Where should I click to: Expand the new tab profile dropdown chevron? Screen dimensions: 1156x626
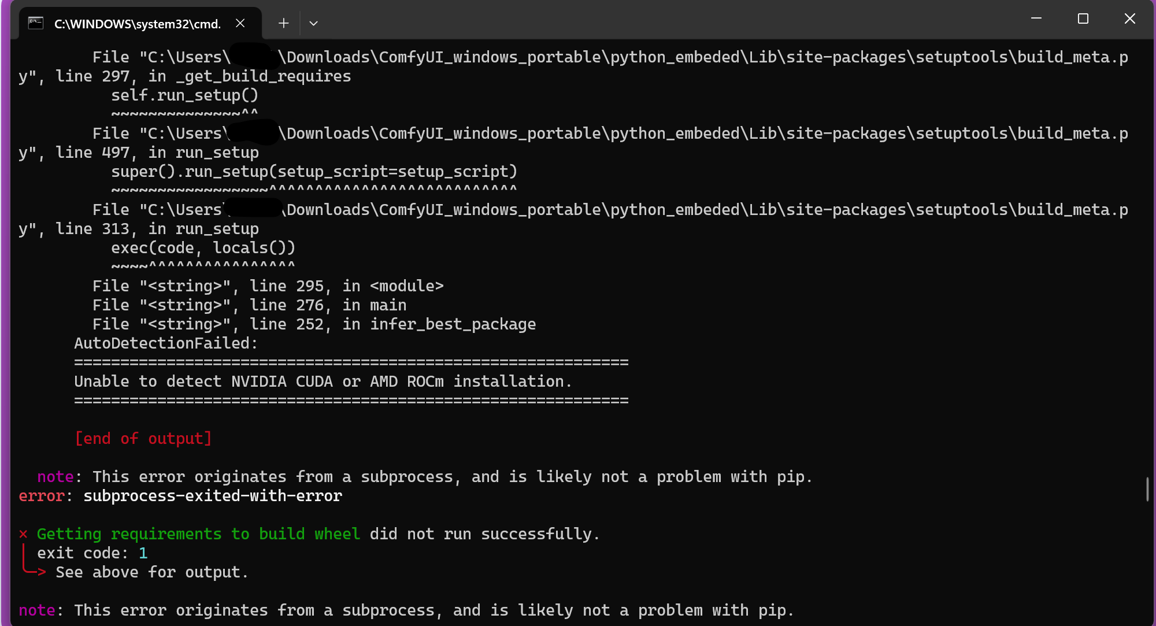coord(313,23)
